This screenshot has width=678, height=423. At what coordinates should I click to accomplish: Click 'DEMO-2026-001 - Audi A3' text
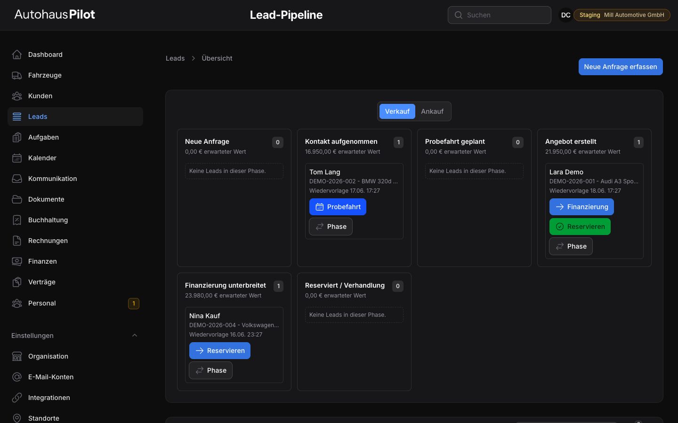[594, 181]
